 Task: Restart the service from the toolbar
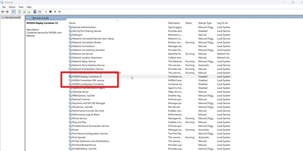point(60,12)
